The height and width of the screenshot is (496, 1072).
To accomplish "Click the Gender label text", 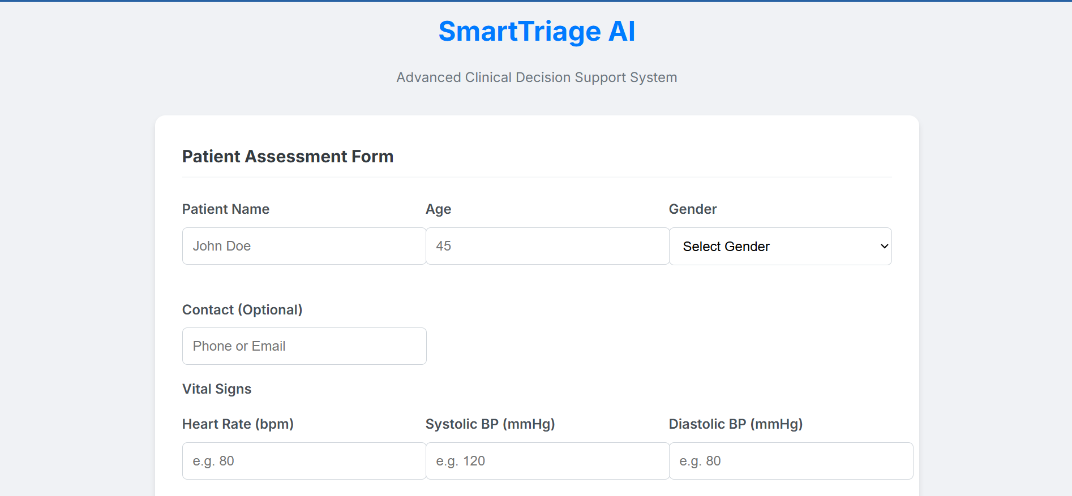I will tap(693, 209).
